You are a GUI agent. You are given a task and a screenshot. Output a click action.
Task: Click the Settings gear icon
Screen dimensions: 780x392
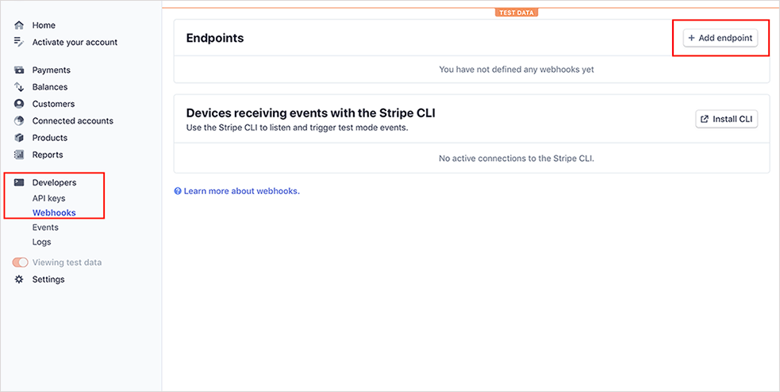(x=19, y=280)
